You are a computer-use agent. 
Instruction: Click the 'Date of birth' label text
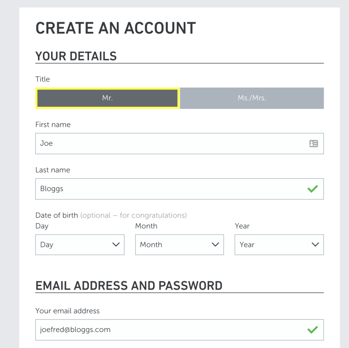pyautogui.click(x=57, y=215)
